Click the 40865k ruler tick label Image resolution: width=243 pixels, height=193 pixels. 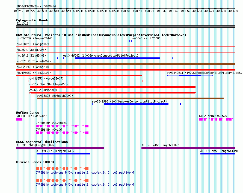[x=185, y=11]
